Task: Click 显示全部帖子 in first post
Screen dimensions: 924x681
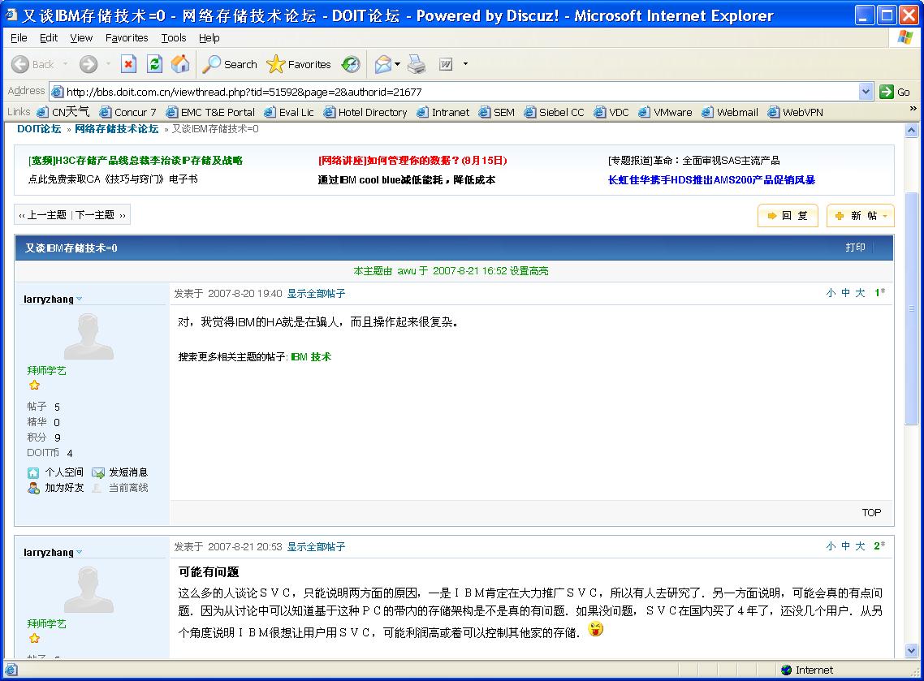Action: click(316, 293)
